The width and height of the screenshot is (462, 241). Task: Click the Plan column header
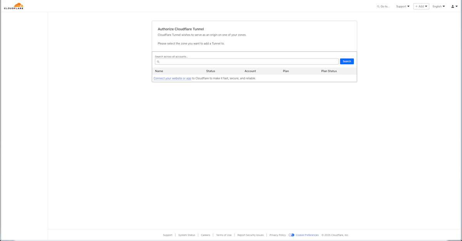click(286, 71)
